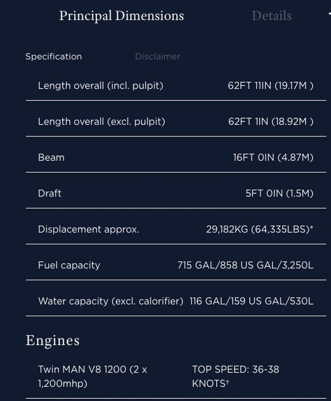Open the Disclaimer sub-tab
This screenshot has height=401, width=331.
158,57
